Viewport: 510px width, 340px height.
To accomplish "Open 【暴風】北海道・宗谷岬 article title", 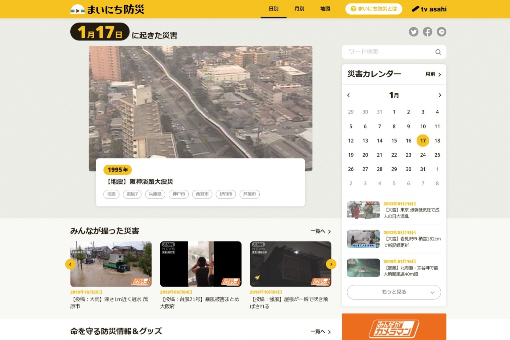I will pos(411,271).
